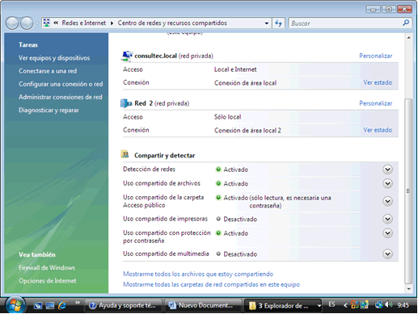Click Ver estado for Conexión de área local 2
This screenshot has height=314, width=418.
pyautogui.click(x=378, y=130)
